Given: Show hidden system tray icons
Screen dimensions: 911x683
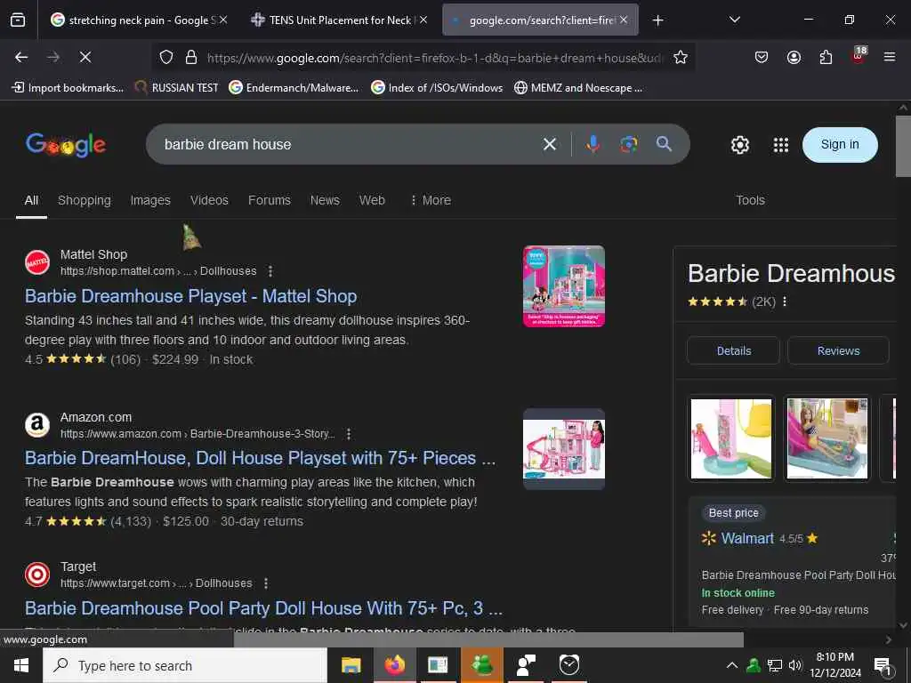Looking at the screenshot, I should [732, 665].
